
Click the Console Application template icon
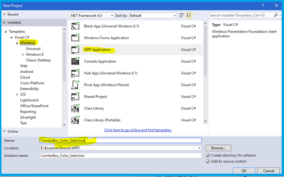point(75,61)
